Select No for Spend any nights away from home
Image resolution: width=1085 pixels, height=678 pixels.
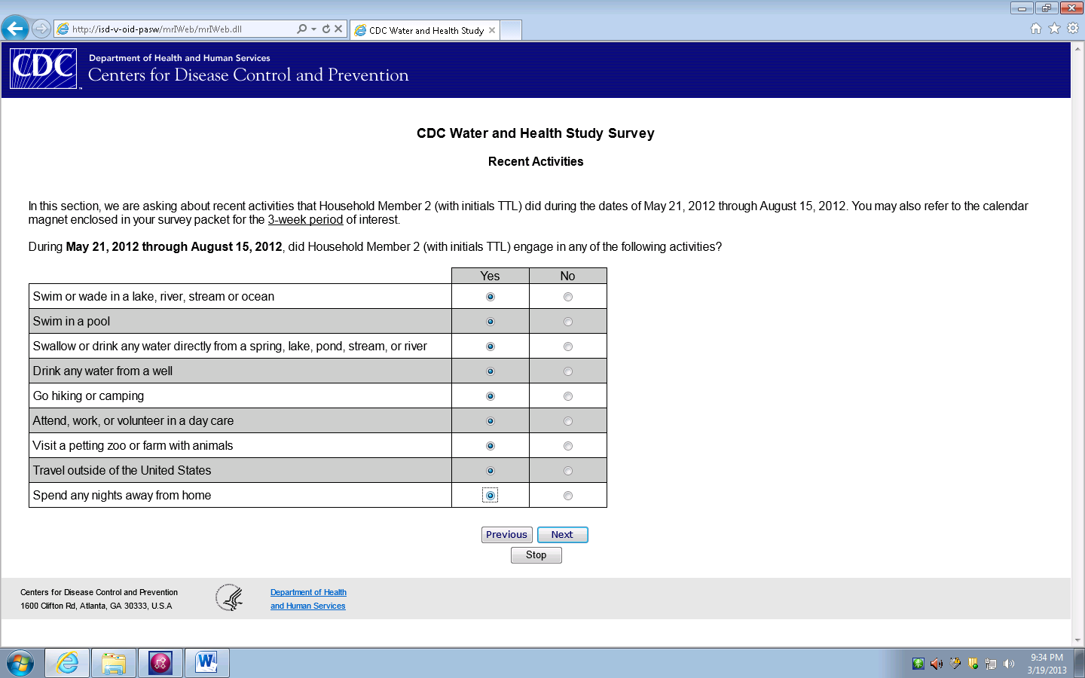[568, 496]
